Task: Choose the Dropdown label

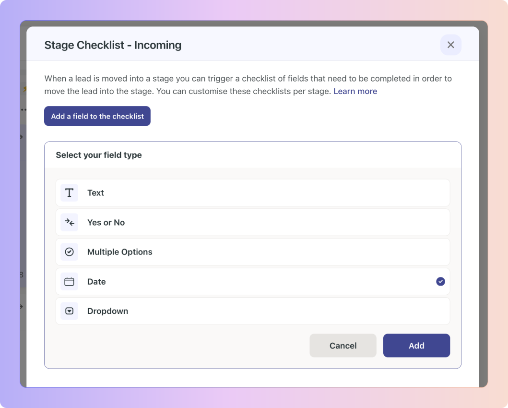Action: coord(107,311)
